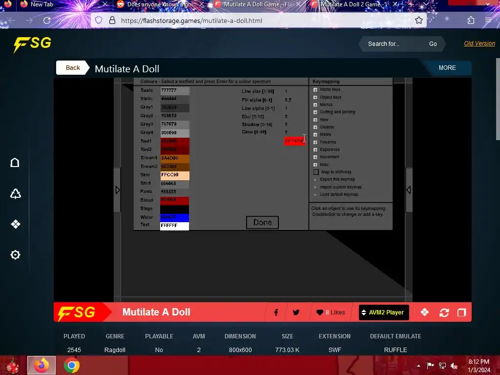Go back in browser history

12,21
